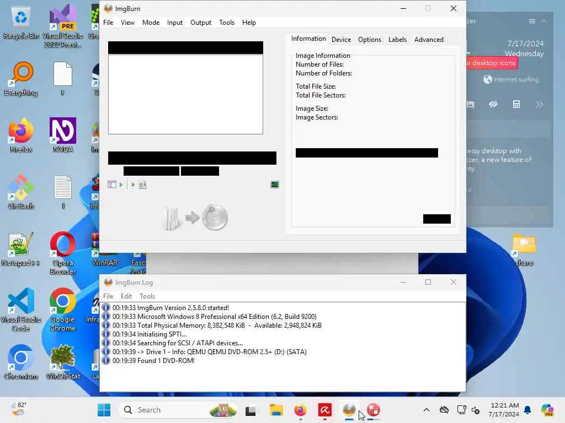
Task: Open File Explorer from the taskbar
Action: tap(276, 410)
